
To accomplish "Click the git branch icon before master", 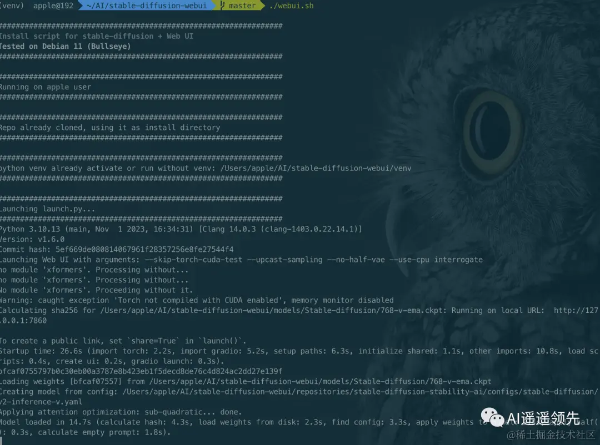I will 222,6.
